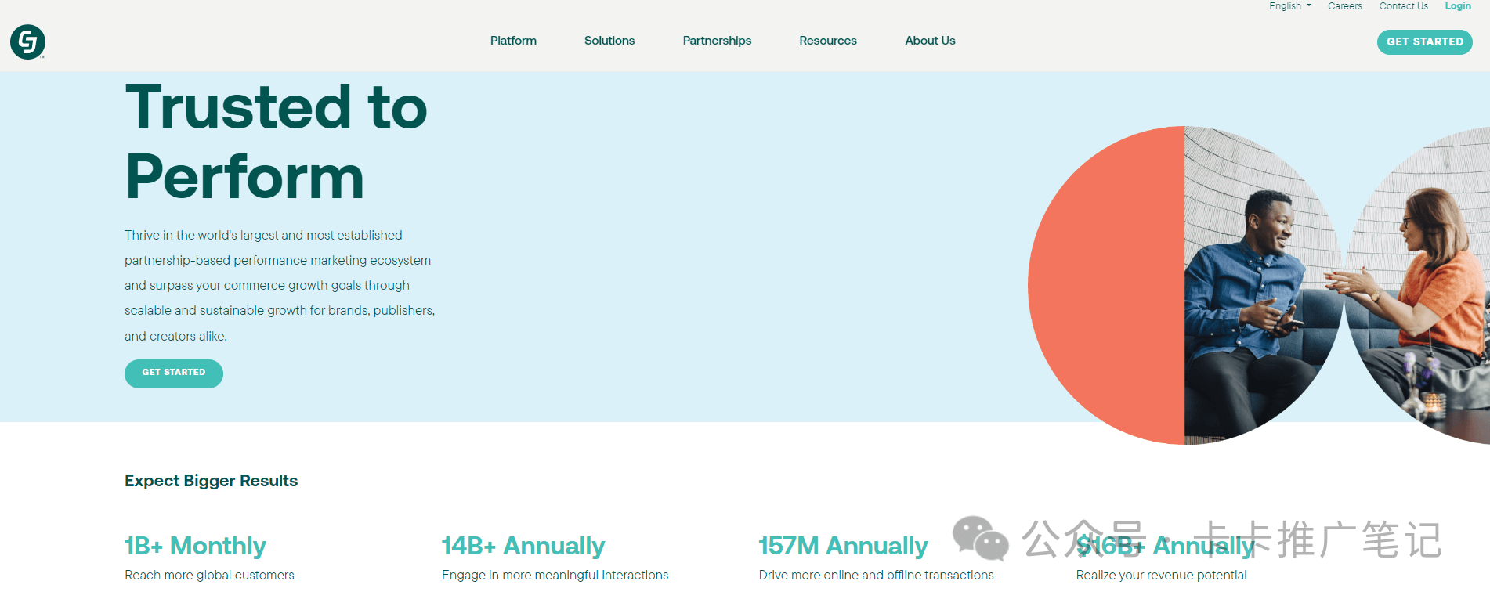1490x599 pixels.
Task: Open the Solutions menu
Action: [609, 41]
